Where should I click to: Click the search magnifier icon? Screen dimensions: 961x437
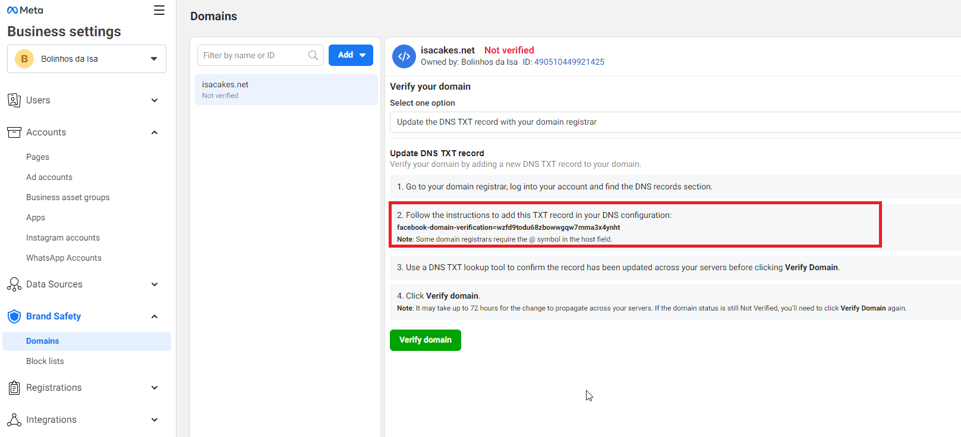[x=313, y=55]
